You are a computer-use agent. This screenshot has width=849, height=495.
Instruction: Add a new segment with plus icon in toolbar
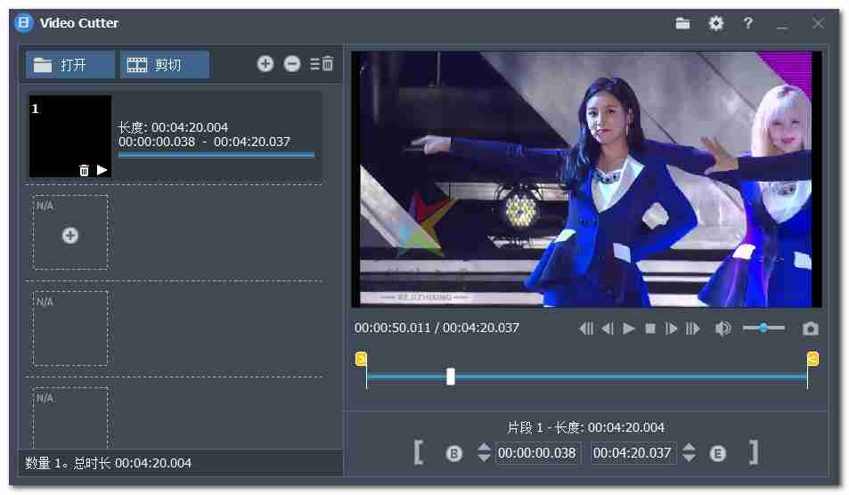265,64
